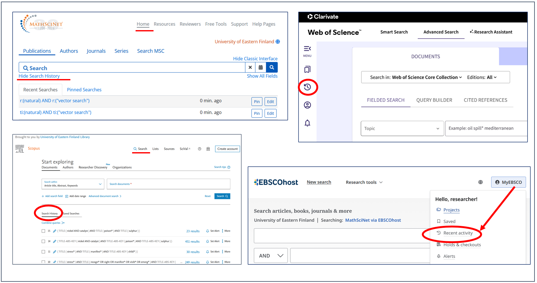The height and width of the screenshot is (283, 537).
Task: Click pencil edit icon for Scopus query 15
Action: click(55, 231)
